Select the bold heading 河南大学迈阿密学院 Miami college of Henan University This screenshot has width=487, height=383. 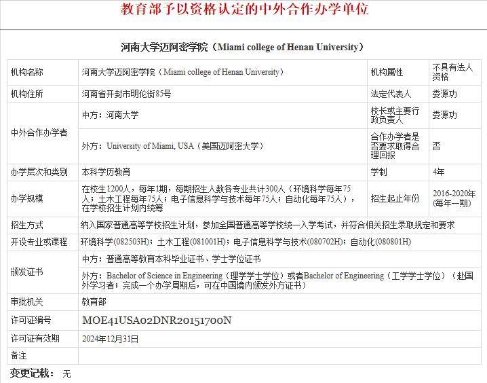click(x=242, y=48)
